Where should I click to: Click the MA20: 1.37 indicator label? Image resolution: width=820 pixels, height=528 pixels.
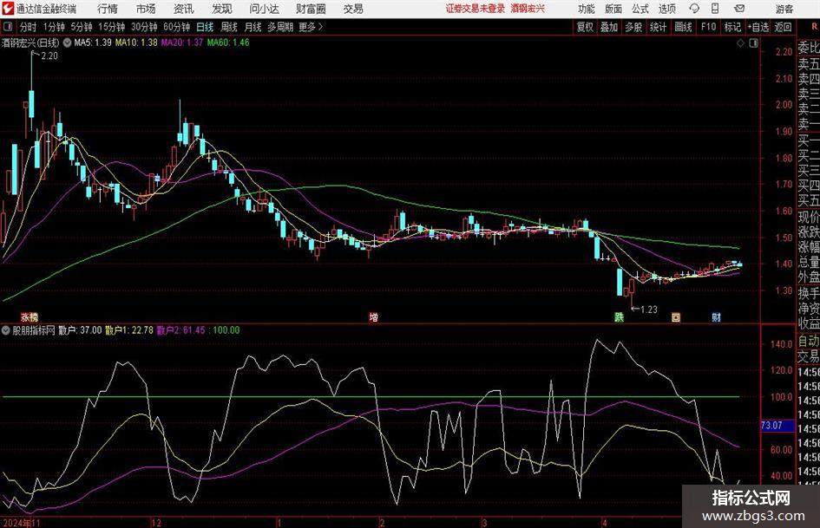(x=182, y=42)
